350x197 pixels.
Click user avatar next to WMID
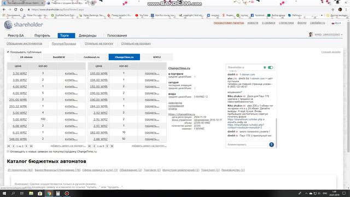pos(311,34)
